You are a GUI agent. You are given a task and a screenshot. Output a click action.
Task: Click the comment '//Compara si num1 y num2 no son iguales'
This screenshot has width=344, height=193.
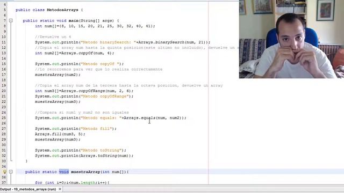coord(82,113)
